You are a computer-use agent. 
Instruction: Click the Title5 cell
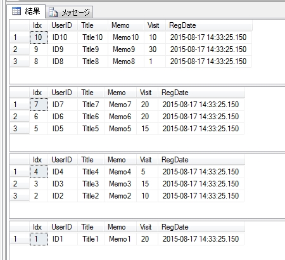coord(91,129)
